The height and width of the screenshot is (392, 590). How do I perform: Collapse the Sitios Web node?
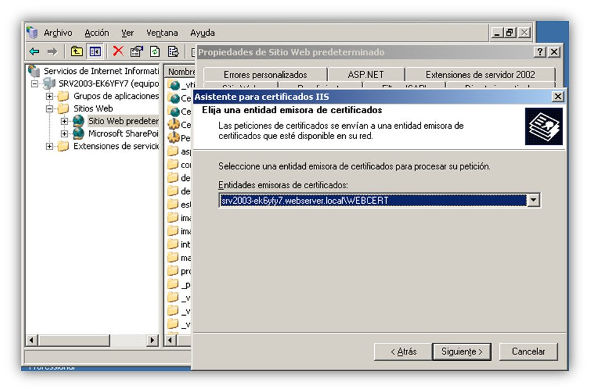tap(49, 108)
